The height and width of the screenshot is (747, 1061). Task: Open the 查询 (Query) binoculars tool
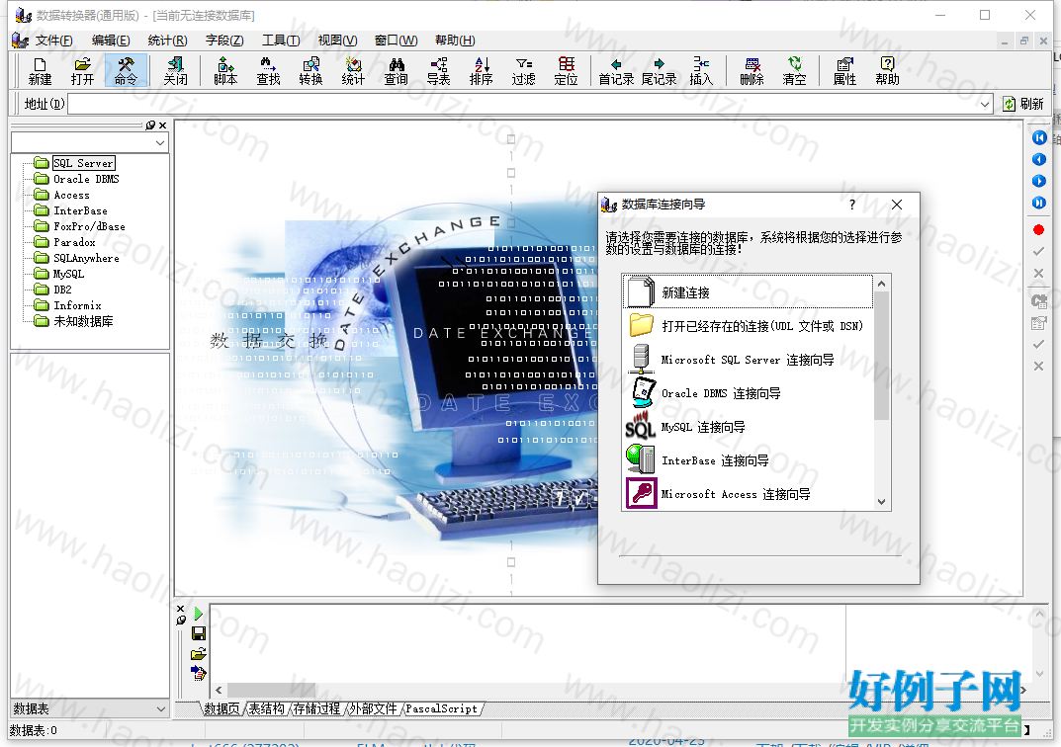[x=396, y=71]
